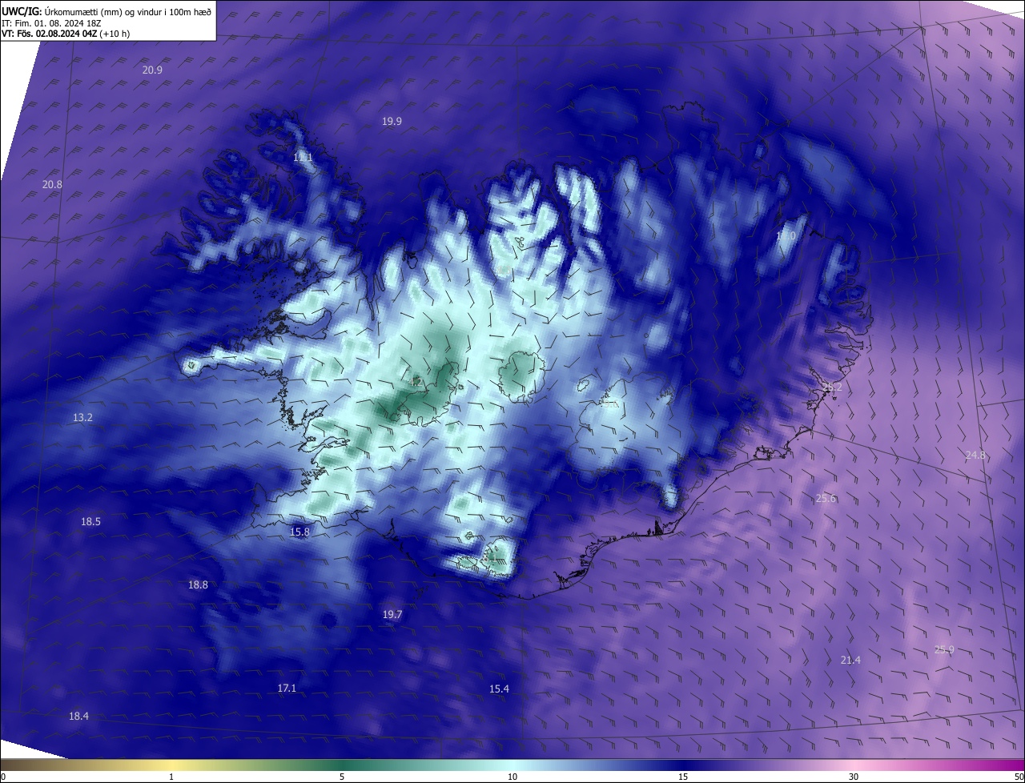The image size is (1025, 783).
Task: Click the color scale tick label 50
Action: (1019, 777)
